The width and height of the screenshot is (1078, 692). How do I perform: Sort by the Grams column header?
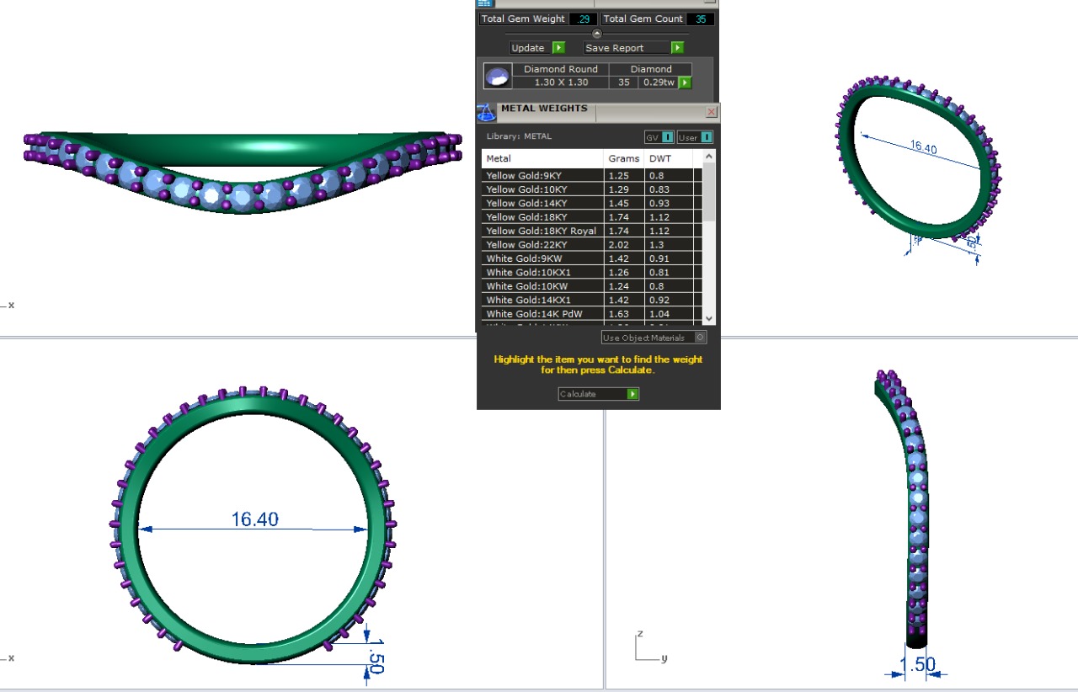(624, 158)
